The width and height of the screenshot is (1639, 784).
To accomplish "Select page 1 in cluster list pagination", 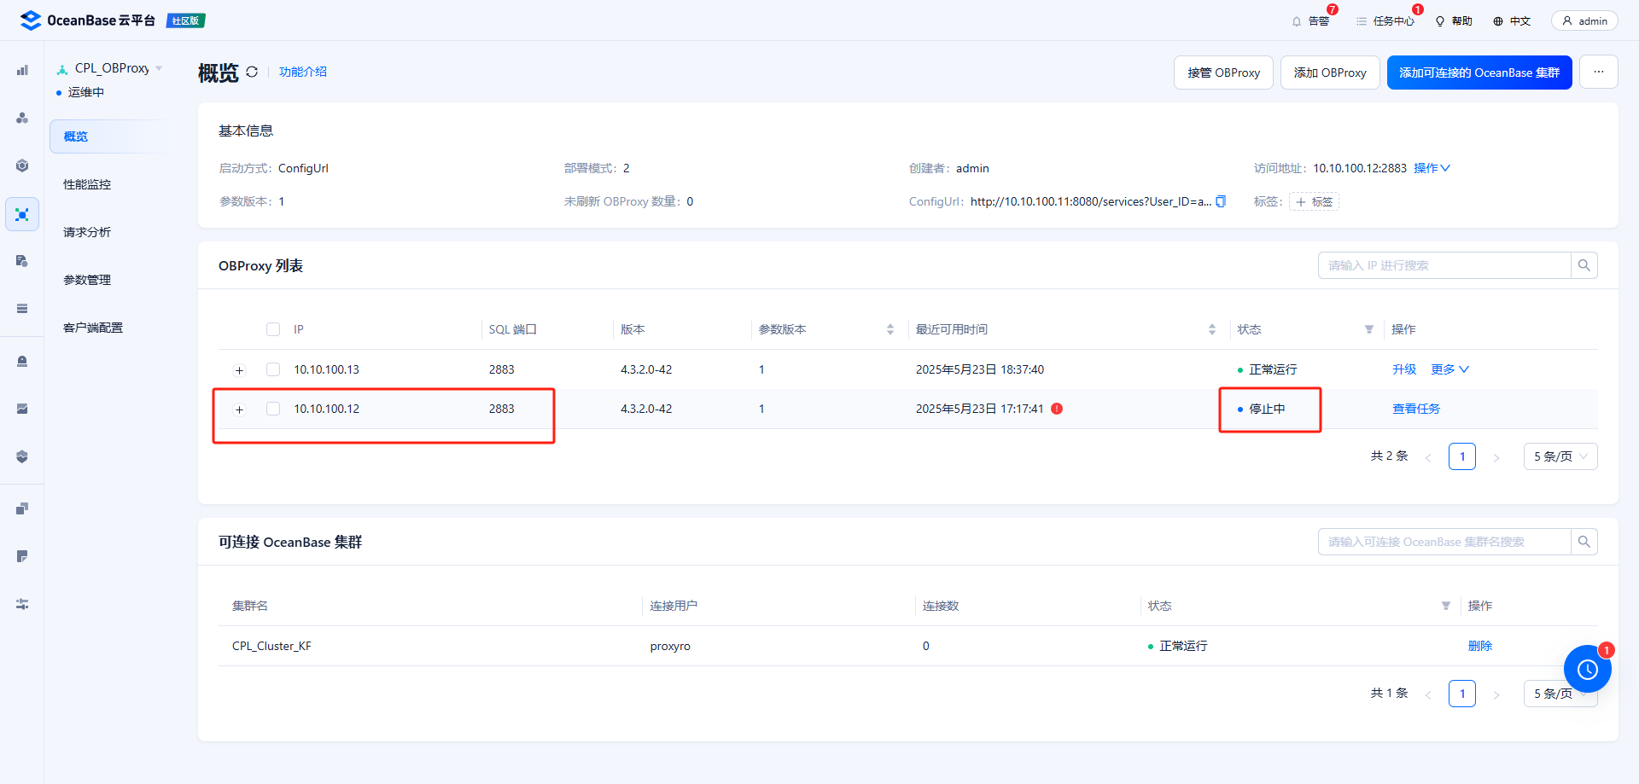I will point(1462,694).
